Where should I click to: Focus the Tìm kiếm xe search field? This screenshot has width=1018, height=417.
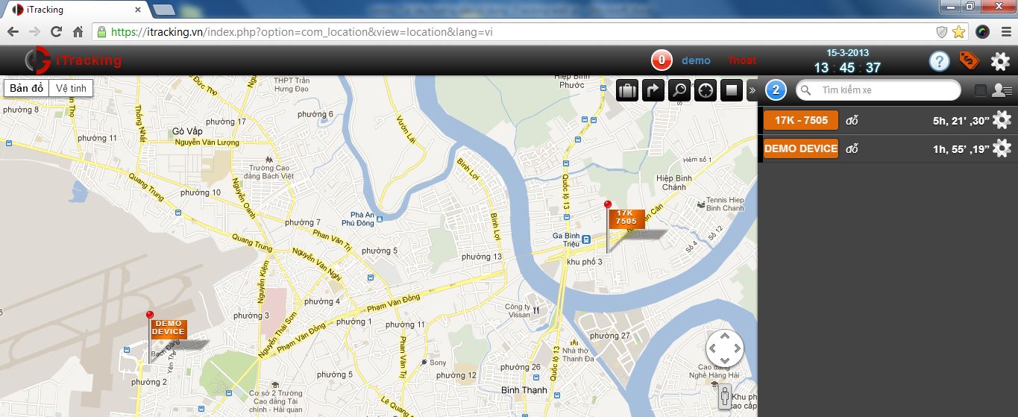click(x=879, y=90)
